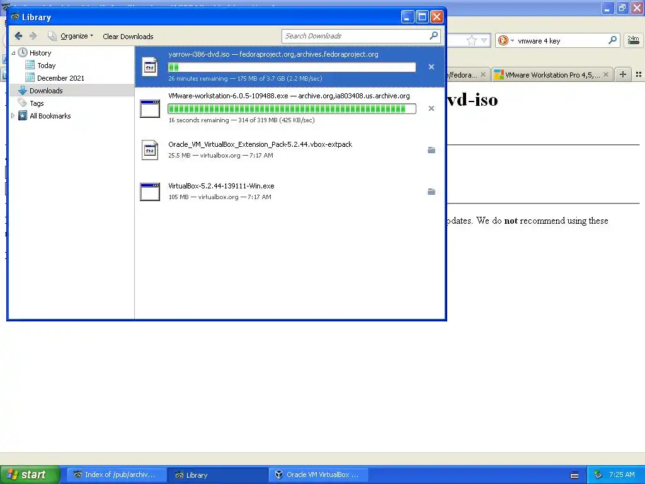645x484 pixels.
Task: Select December 2021 history entry
Action: coord(60,78)
